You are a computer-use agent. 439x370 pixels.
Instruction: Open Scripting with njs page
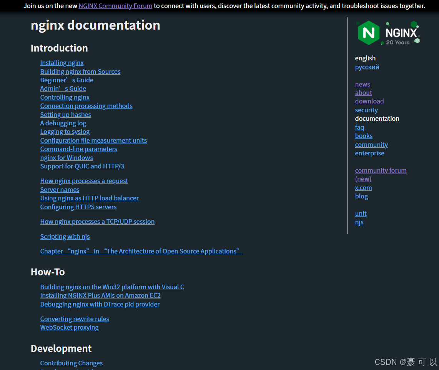[65, 237]
